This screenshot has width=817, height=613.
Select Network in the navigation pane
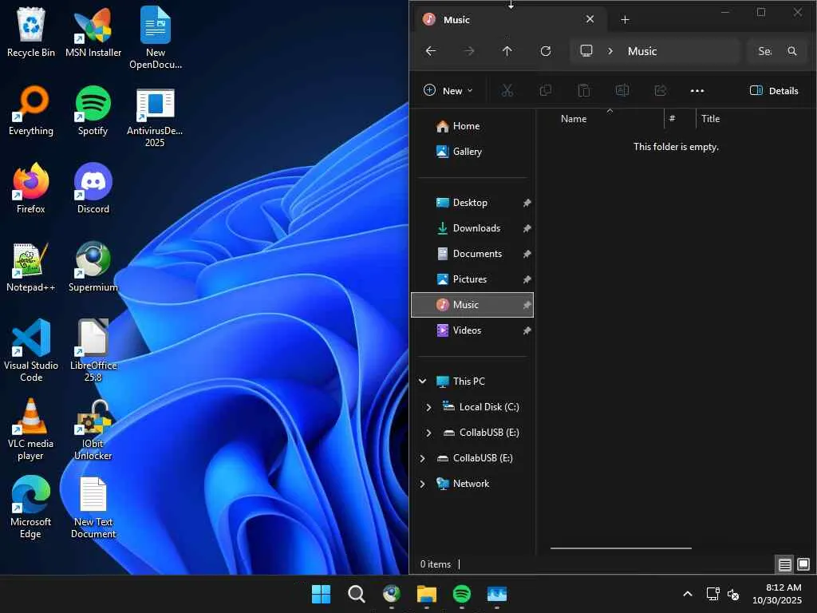471,484
